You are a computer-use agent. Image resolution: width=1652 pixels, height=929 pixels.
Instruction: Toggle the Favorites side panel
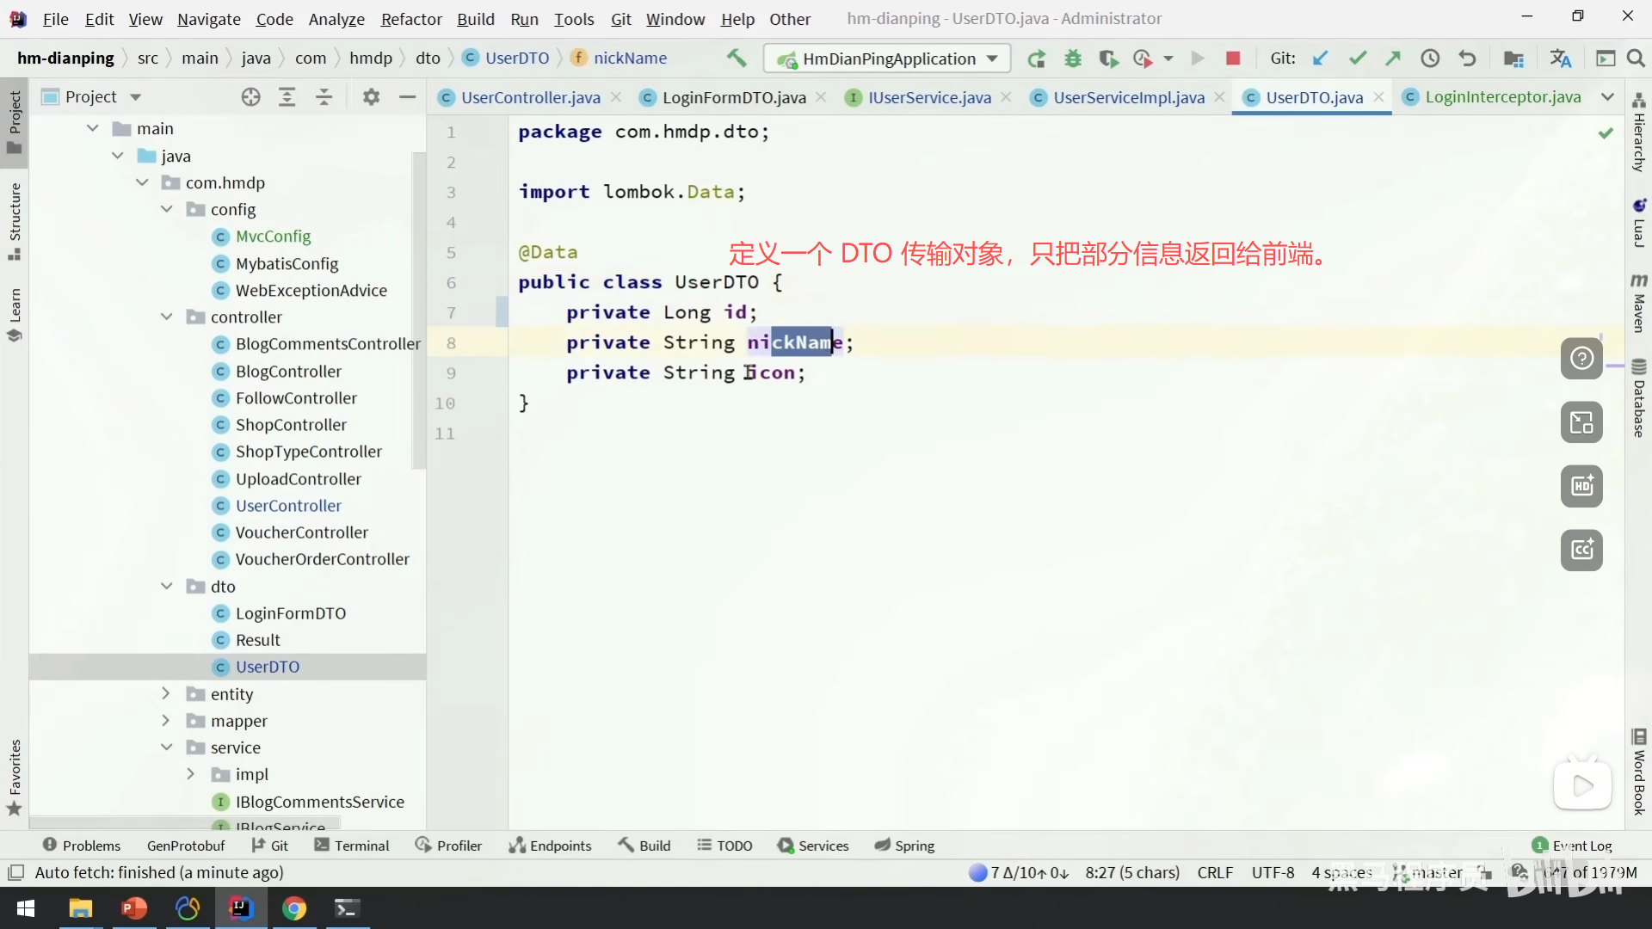point(15,776)
